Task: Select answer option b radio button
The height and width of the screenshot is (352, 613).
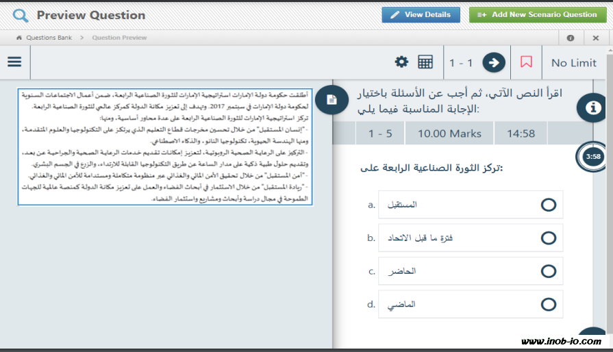Action: coord(548,238)
